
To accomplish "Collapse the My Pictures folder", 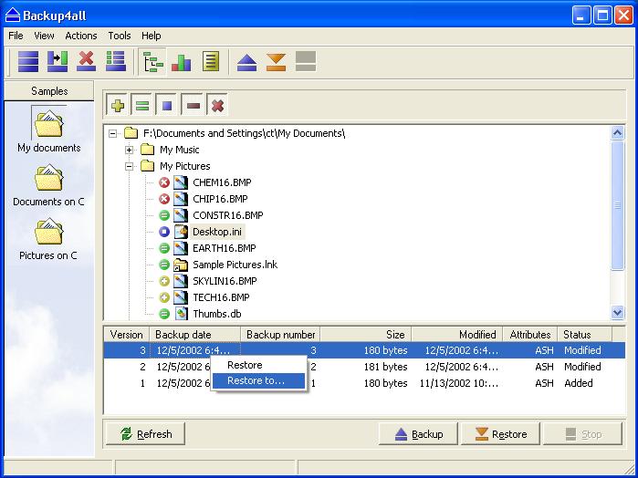I will tap(129, 166).
